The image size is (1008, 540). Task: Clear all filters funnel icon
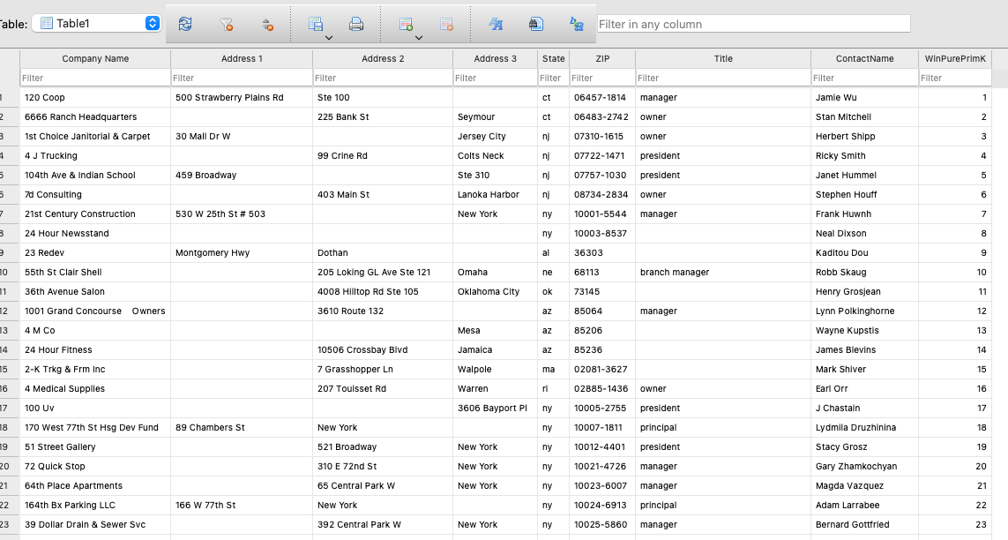pos(226,24)
